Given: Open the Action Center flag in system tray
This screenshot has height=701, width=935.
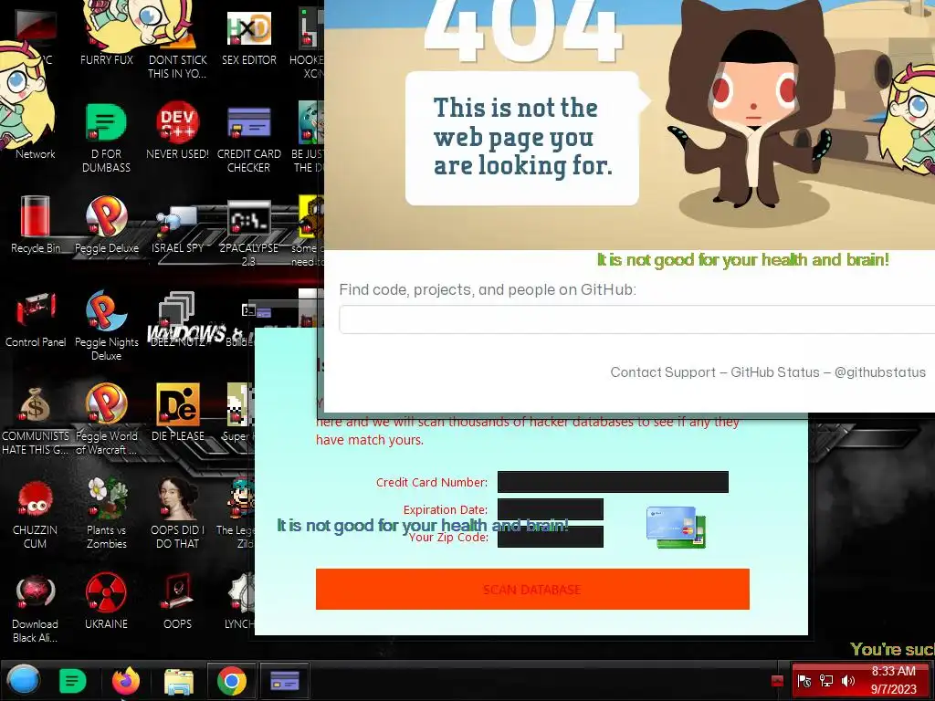Looking at the screenshot, I should pyautogui.click(x=804, y=681).
